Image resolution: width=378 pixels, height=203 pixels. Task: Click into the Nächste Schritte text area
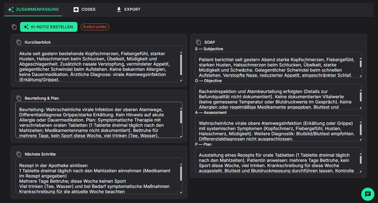pos(99,176)
